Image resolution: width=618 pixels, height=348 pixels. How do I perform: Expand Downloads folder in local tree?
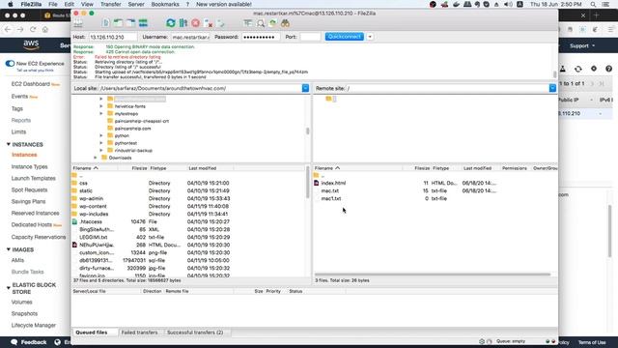pyautogui.click(x=95, y=158)
